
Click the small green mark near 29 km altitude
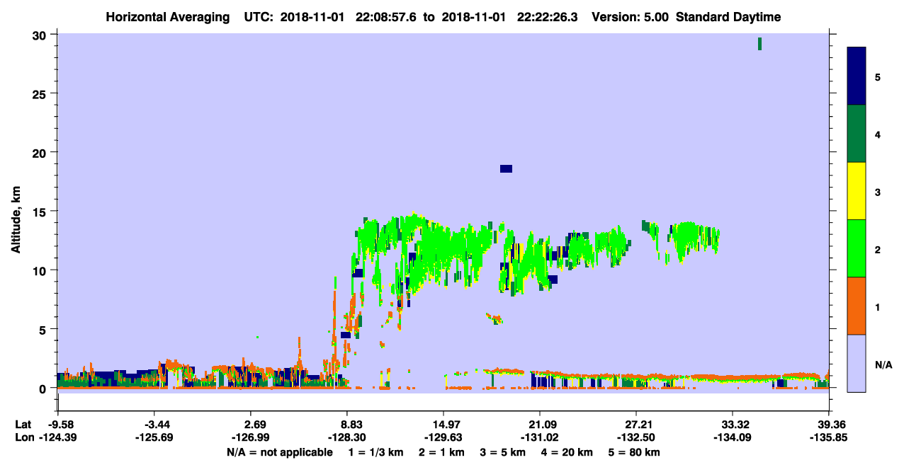[760, 44]
